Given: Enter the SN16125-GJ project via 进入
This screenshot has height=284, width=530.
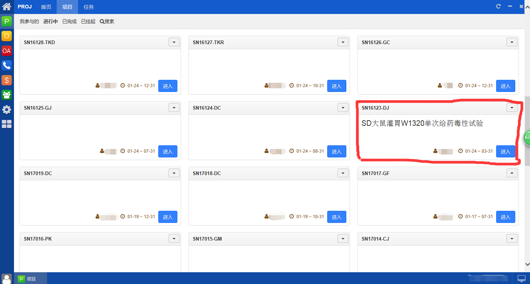Looking at the screenshot, I should [x=168, y=151].
